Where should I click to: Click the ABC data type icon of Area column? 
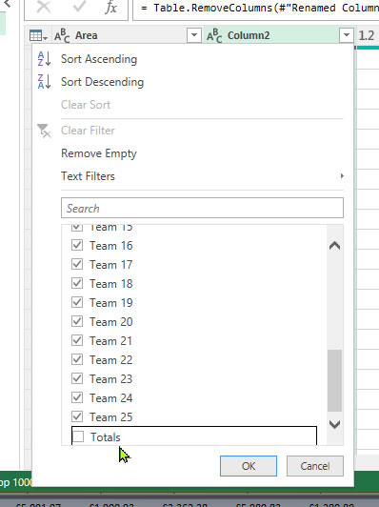tap(62, 35)
